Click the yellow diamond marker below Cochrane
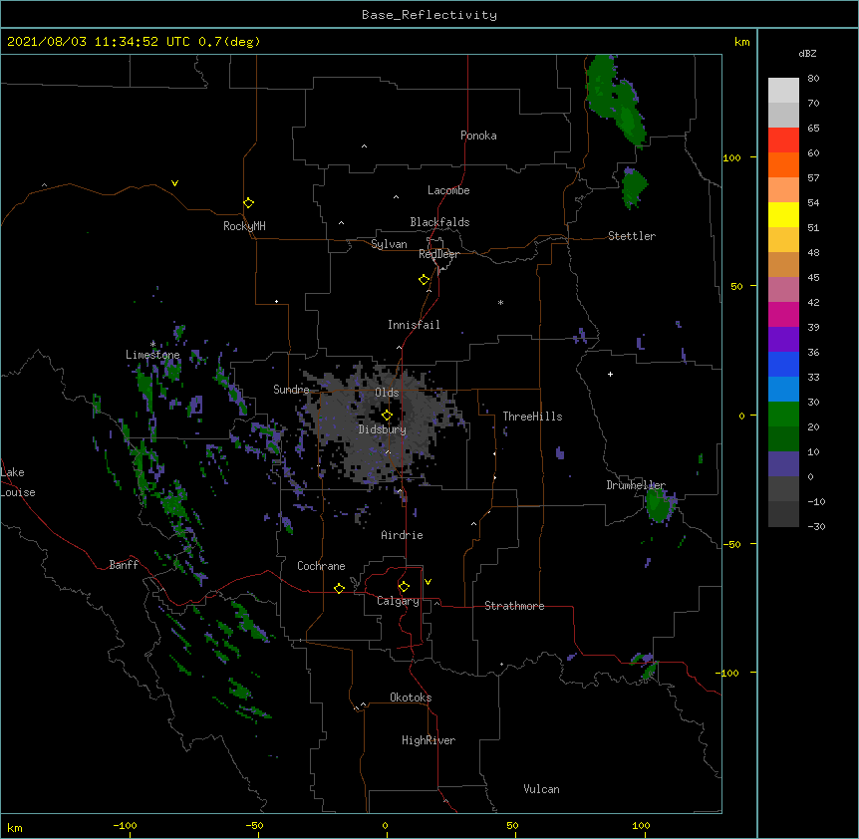The image size is (859, 839). click(339, 588)
